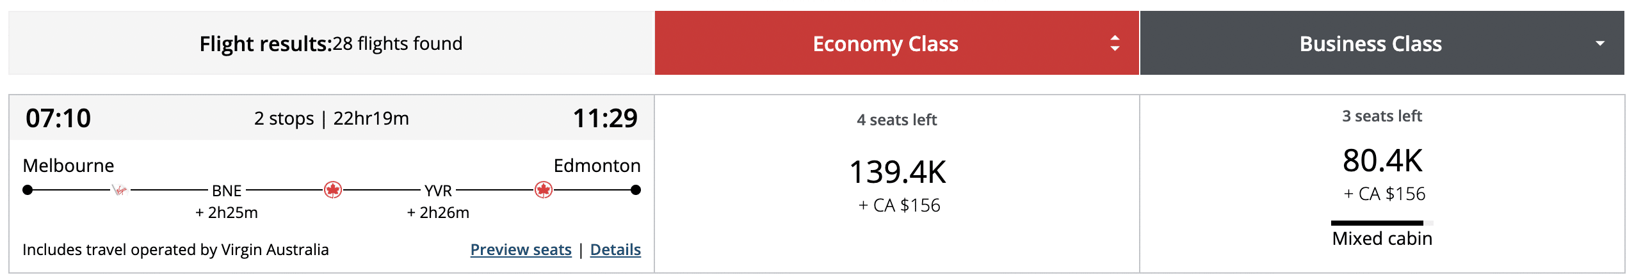
Task: Click the Economy Class sort arrows
Action: (x=1115, y=43)
